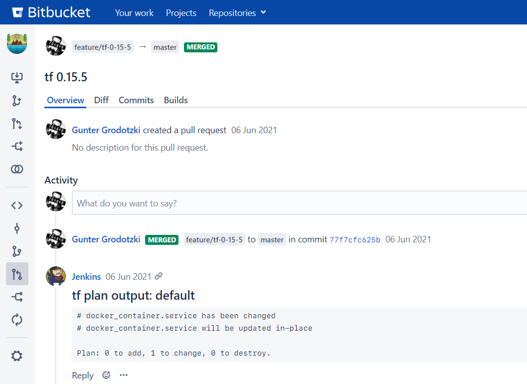
Task: Open the Commits view from the sidebar
Action: click(16, 228)
